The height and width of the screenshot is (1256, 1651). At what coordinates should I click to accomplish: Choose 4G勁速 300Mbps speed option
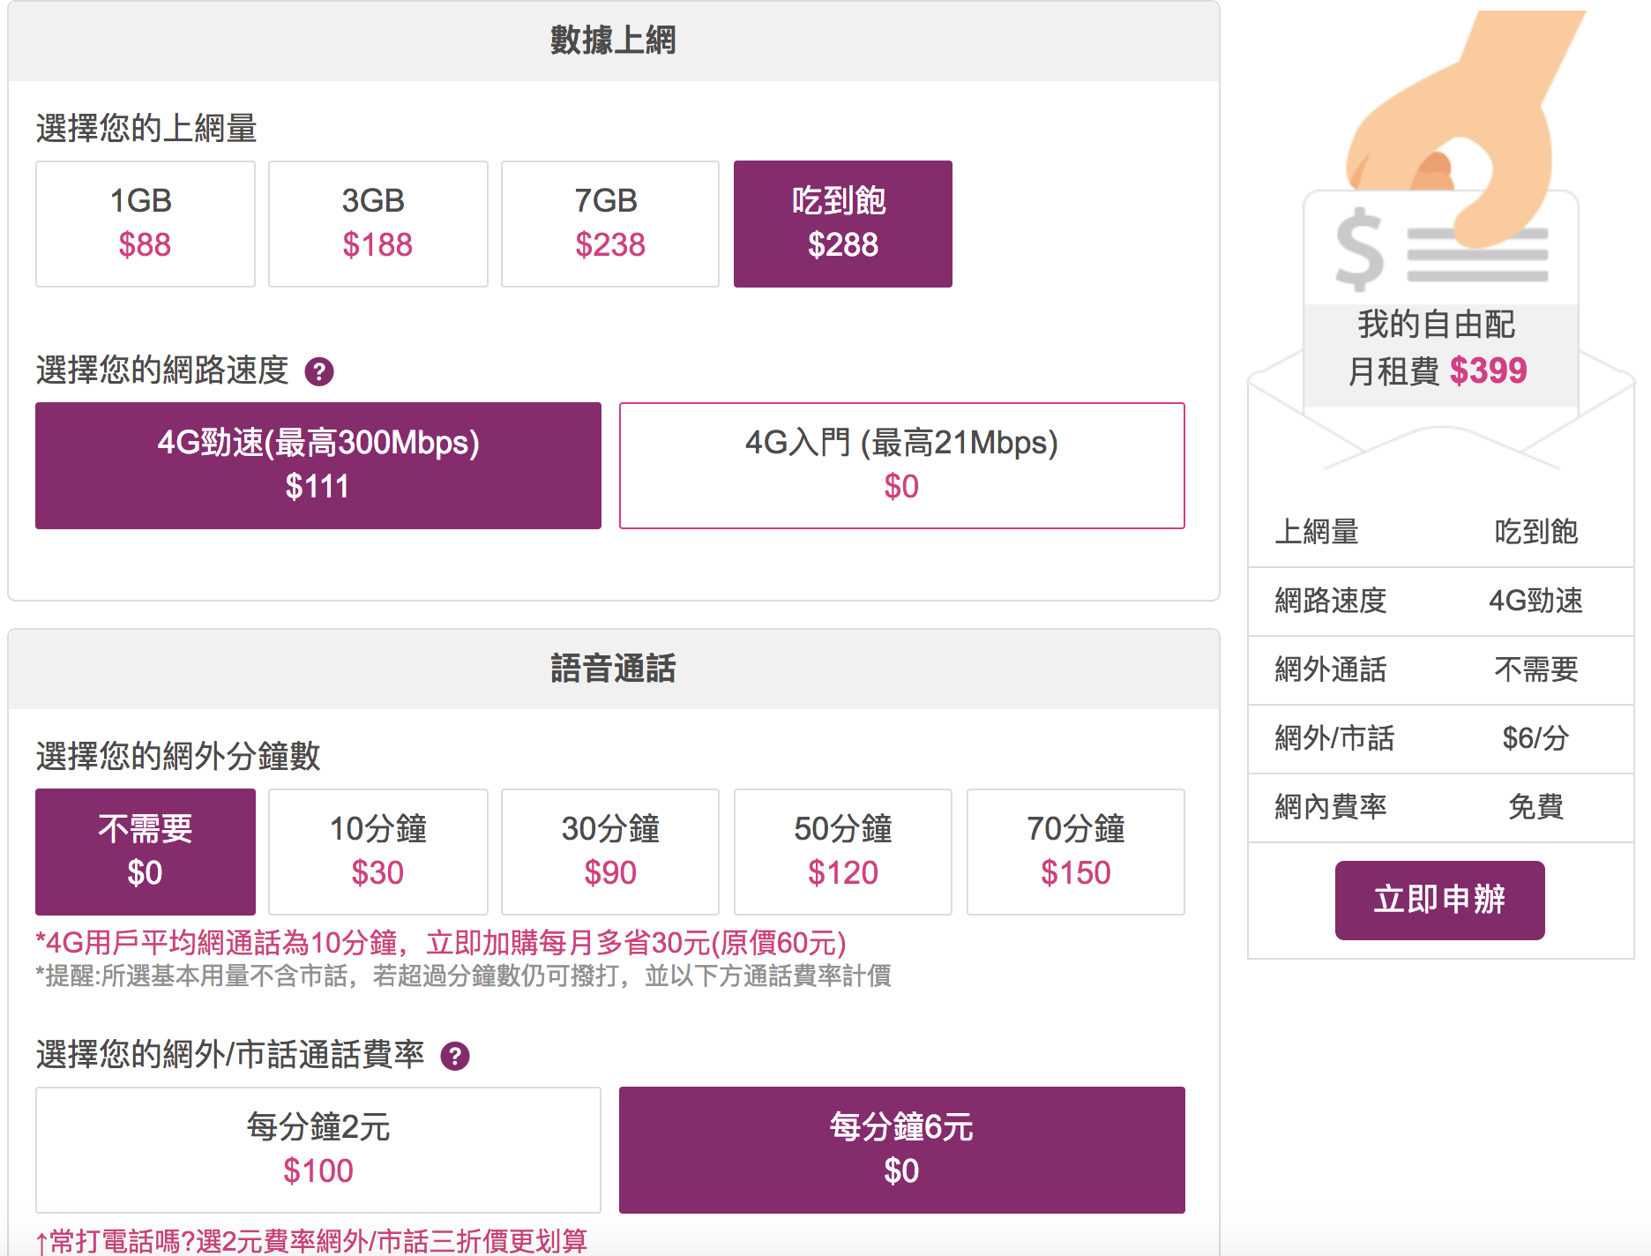coord(317,466)
